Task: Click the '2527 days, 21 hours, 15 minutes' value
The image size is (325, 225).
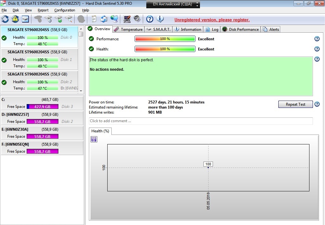Action: [x=176, y=102]
